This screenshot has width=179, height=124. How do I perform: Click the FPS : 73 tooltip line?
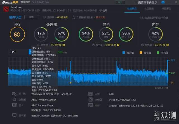point(36,48)
